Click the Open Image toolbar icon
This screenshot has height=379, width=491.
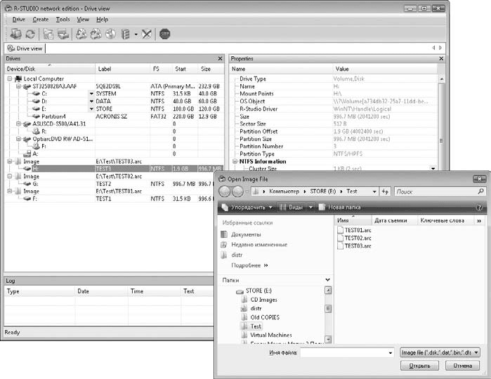click(96, 34)
